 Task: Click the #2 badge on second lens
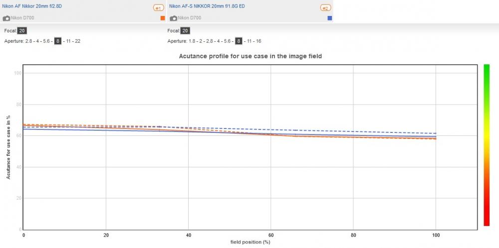click(x=325, y=8)
